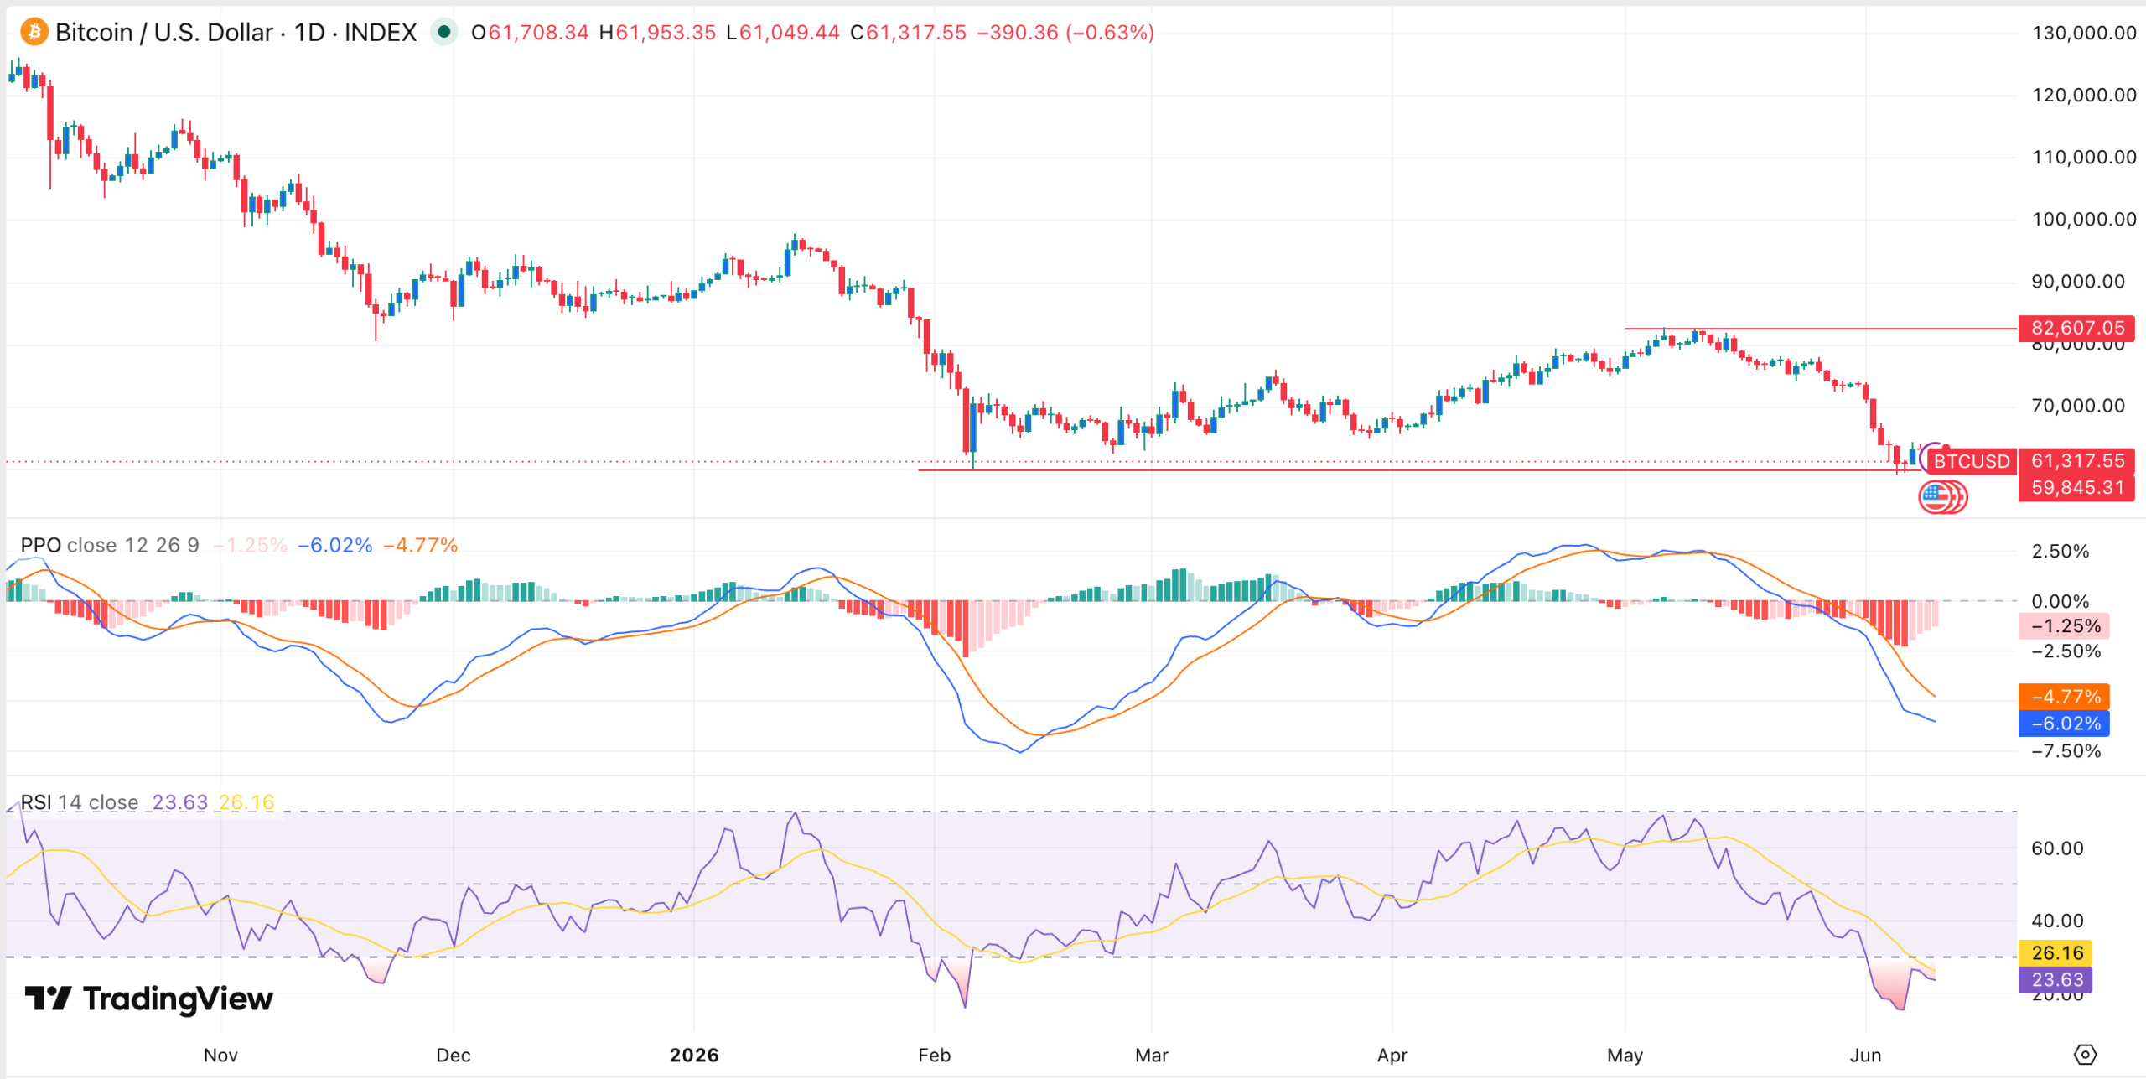Click the PPO histogram value −1.25% in legend
The image size is (2146, 1079).
click(250, 545)
